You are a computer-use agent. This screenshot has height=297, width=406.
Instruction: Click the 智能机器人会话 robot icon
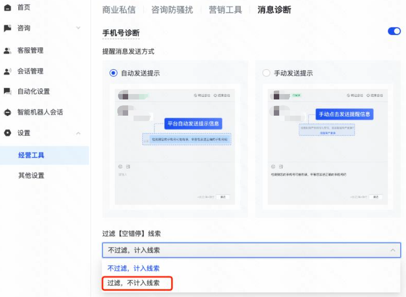(7, 112)
